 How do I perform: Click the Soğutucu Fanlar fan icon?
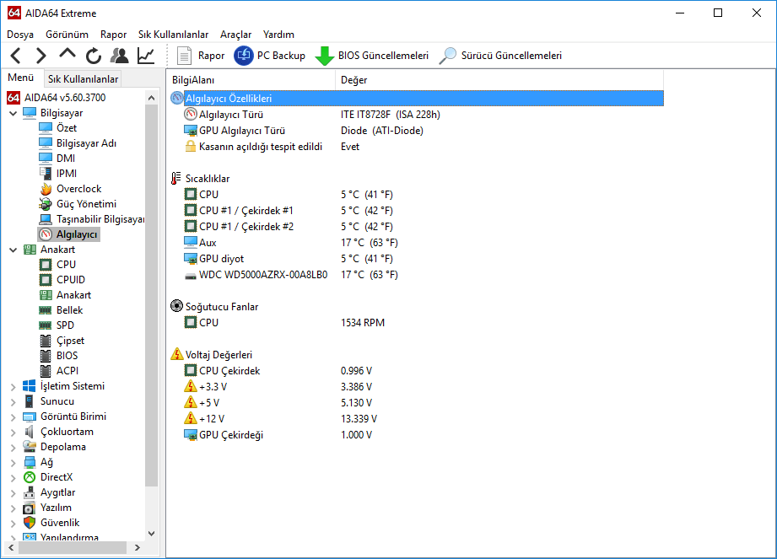[x=176, y=306]
